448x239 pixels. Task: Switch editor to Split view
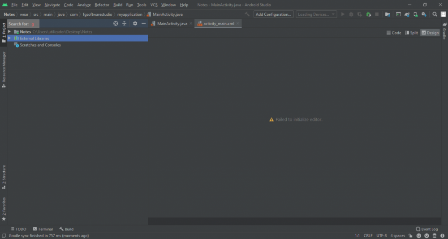(x=411, y=33)
